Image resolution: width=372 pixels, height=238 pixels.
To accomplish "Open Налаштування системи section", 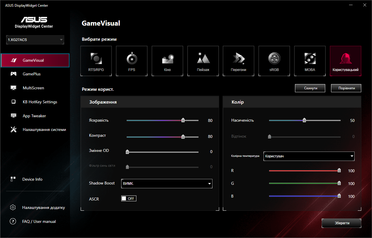I will pyautogui.click(x=35, y=130).
